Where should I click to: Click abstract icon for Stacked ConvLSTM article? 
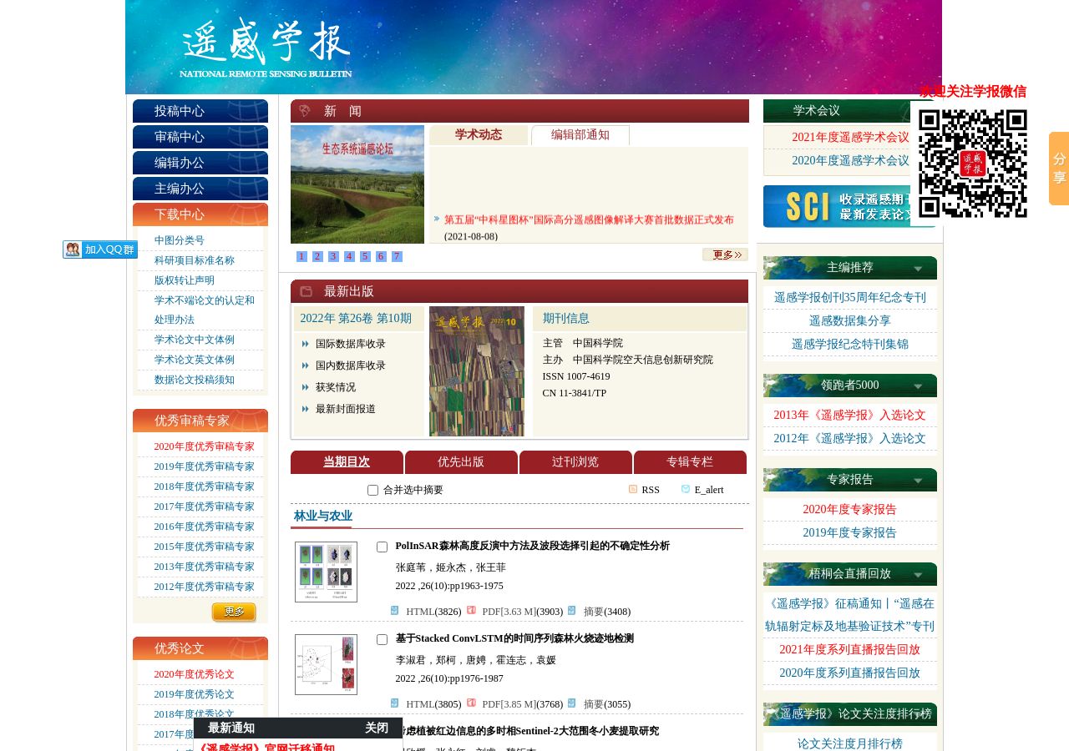(x=572, y=703)
